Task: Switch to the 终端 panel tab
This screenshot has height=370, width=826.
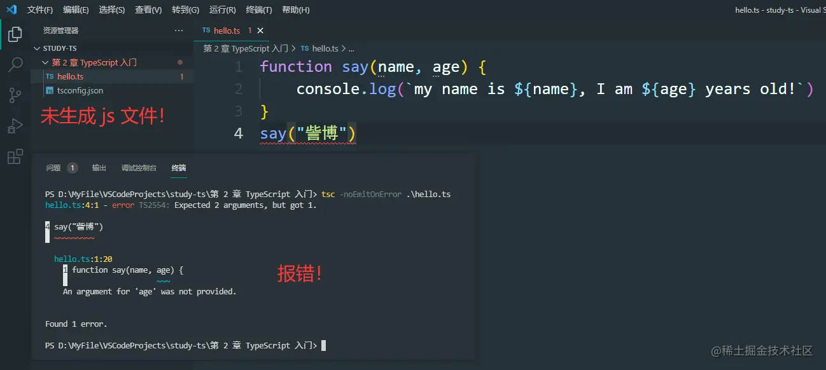Action: click(179, 168)
